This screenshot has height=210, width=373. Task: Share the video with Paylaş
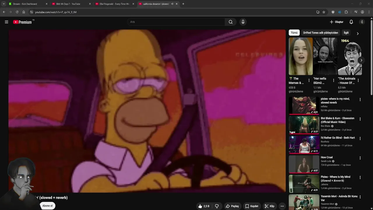232,206
